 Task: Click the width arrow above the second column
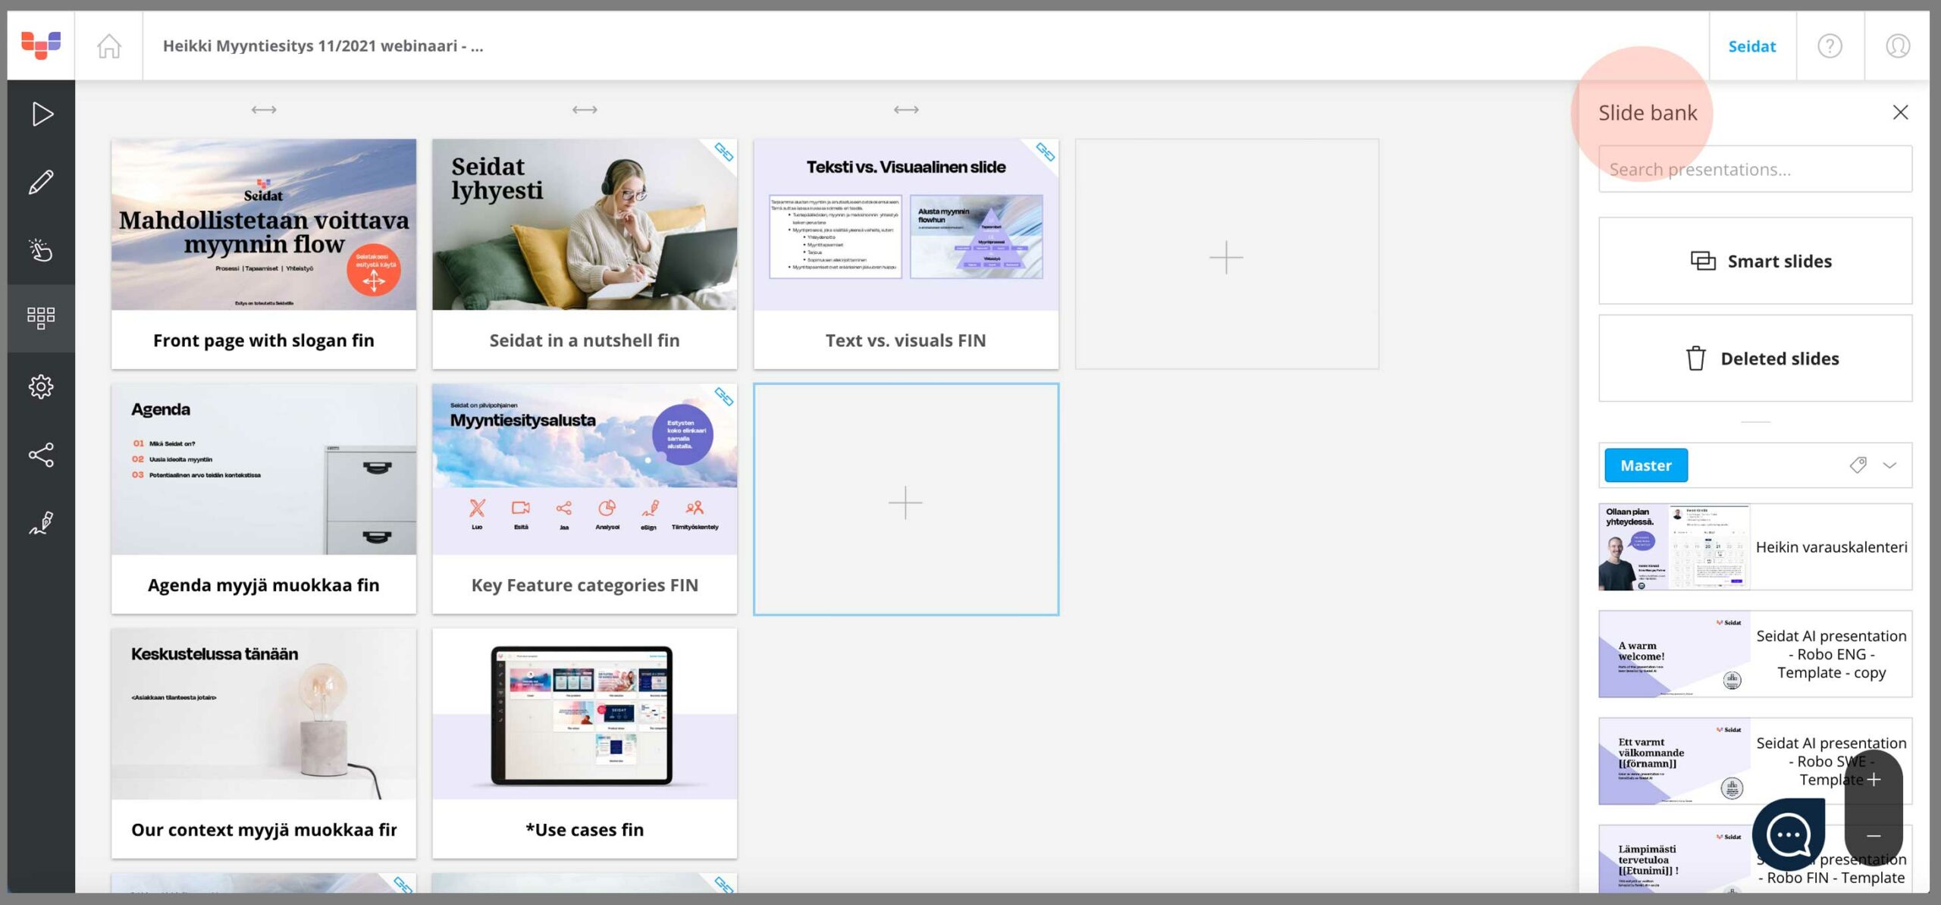pos(585,110)
